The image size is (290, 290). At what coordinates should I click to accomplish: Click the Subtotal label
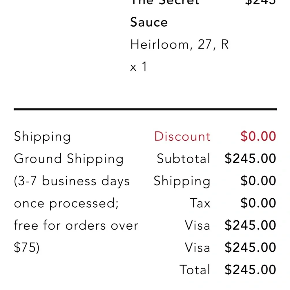click(x=183, y=159)
